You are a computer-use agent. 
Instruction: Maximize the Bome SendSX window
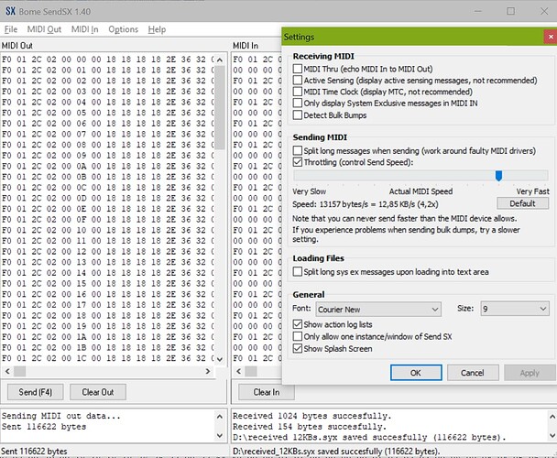[x=510, y=11]
